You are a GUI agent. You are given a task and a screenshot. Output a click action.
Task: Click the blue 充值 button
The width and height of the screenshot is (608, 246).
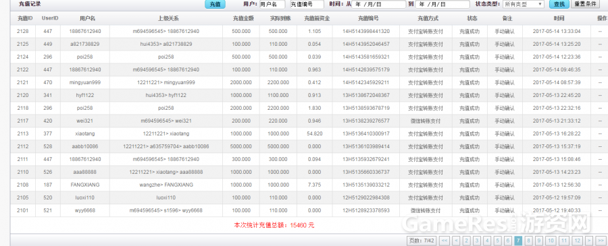[215, 4]
